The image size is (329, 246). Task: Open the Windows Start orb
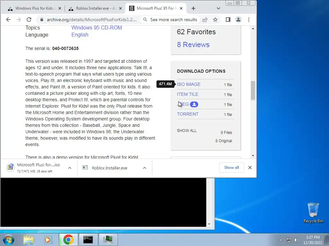[x=9, y=240]
